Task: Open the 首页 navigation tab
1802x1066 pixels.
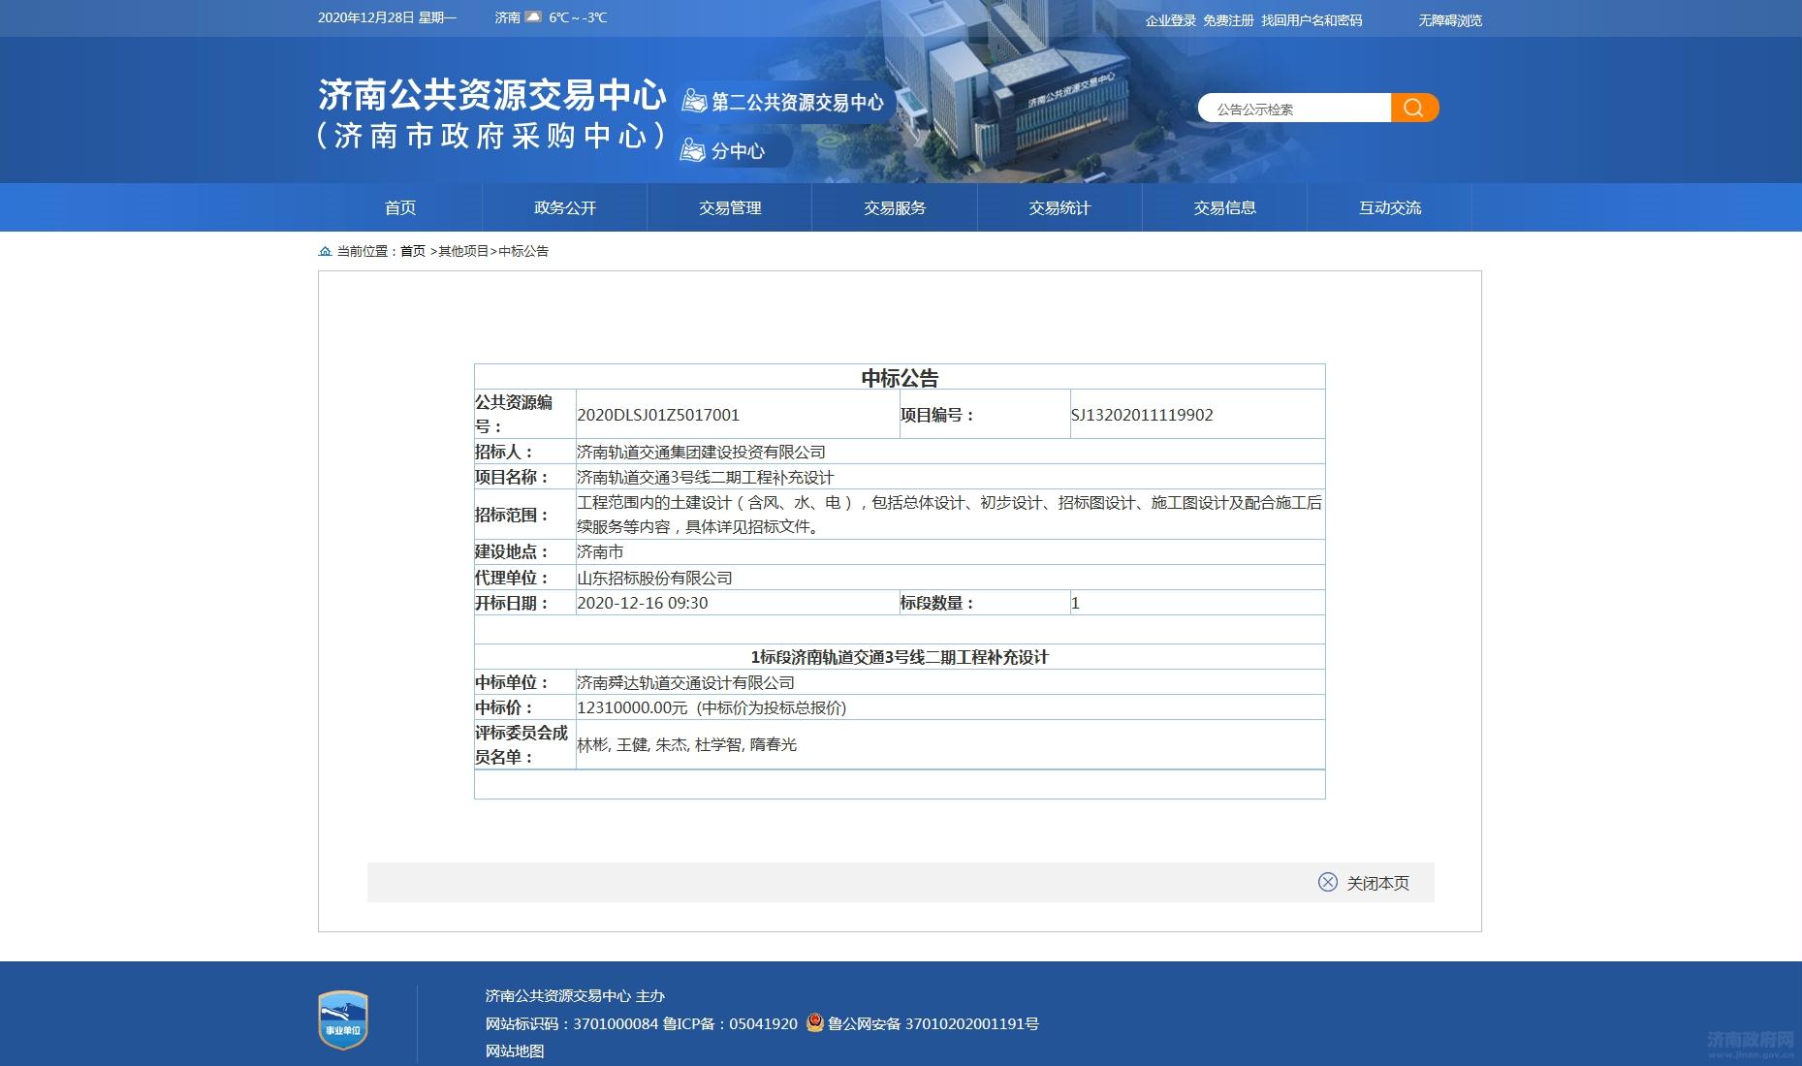Action: coord(399,207)
